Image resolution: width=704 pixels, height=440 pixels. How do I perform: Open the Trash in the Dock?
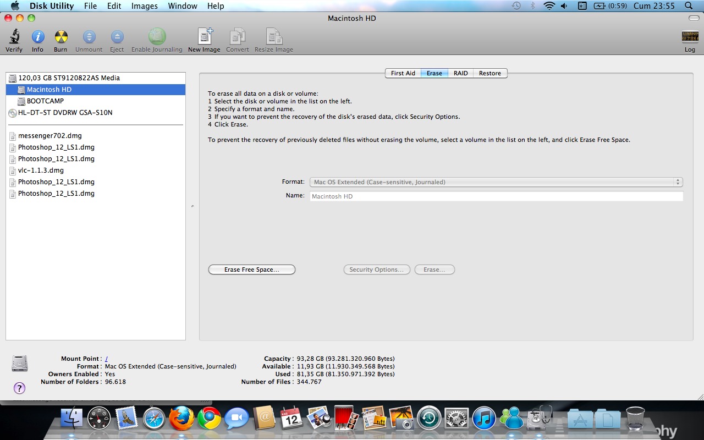(x=635, y=419)
